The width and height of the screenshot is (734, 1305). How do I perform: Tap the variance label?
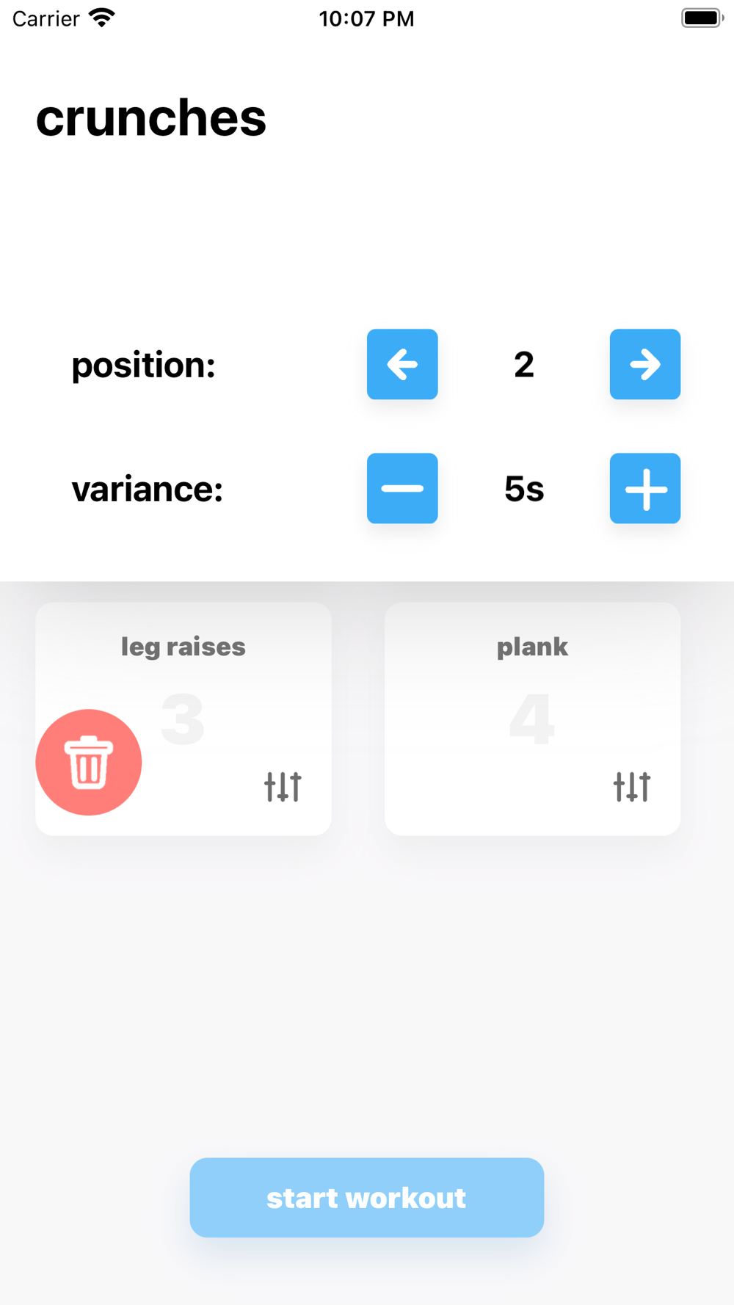tap(148, 489)
